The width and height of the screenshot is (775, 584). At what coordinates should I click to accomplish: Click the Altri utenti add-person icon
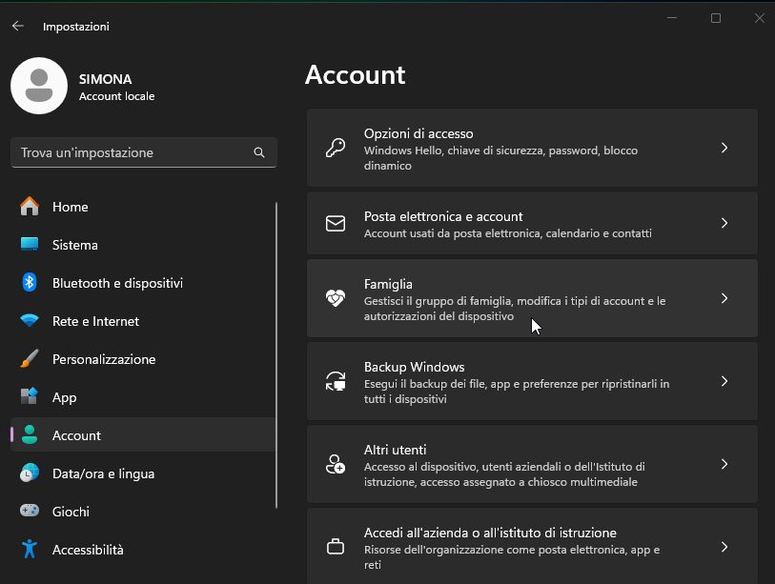pos(336,464)
